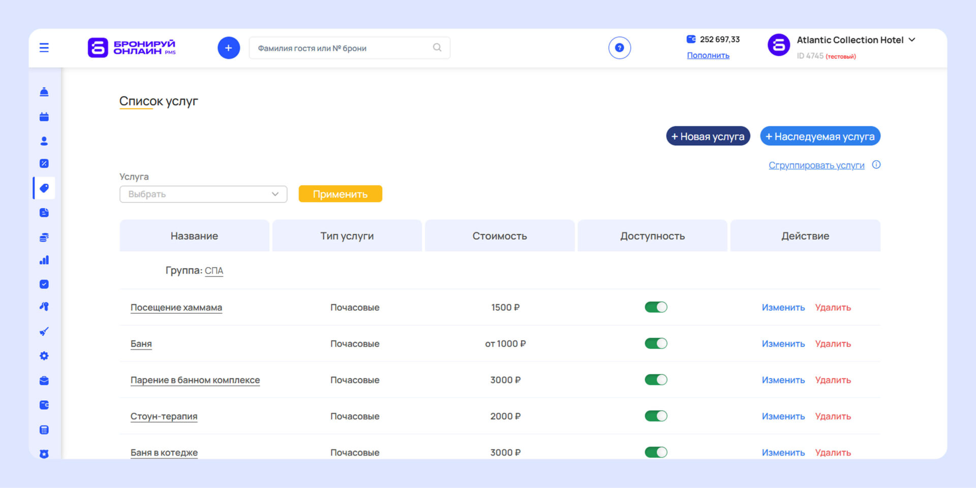The height and width of the screenshot is (488, 976).
Task: Open the help question mark icon
Action: click(619, 48)
